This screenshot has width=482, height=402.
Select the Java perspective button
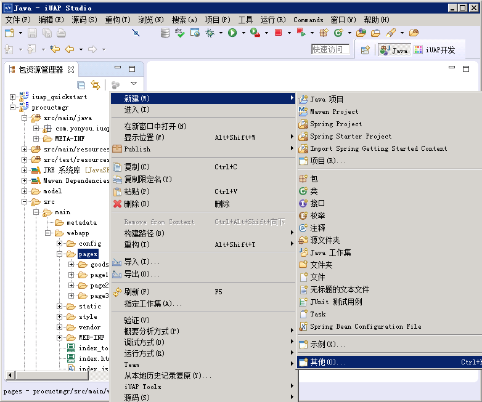(394, 50)
